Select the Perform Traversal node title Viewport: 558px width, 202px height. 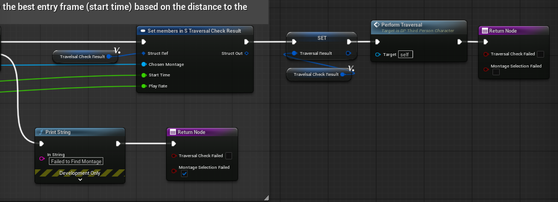coord(402,25)
